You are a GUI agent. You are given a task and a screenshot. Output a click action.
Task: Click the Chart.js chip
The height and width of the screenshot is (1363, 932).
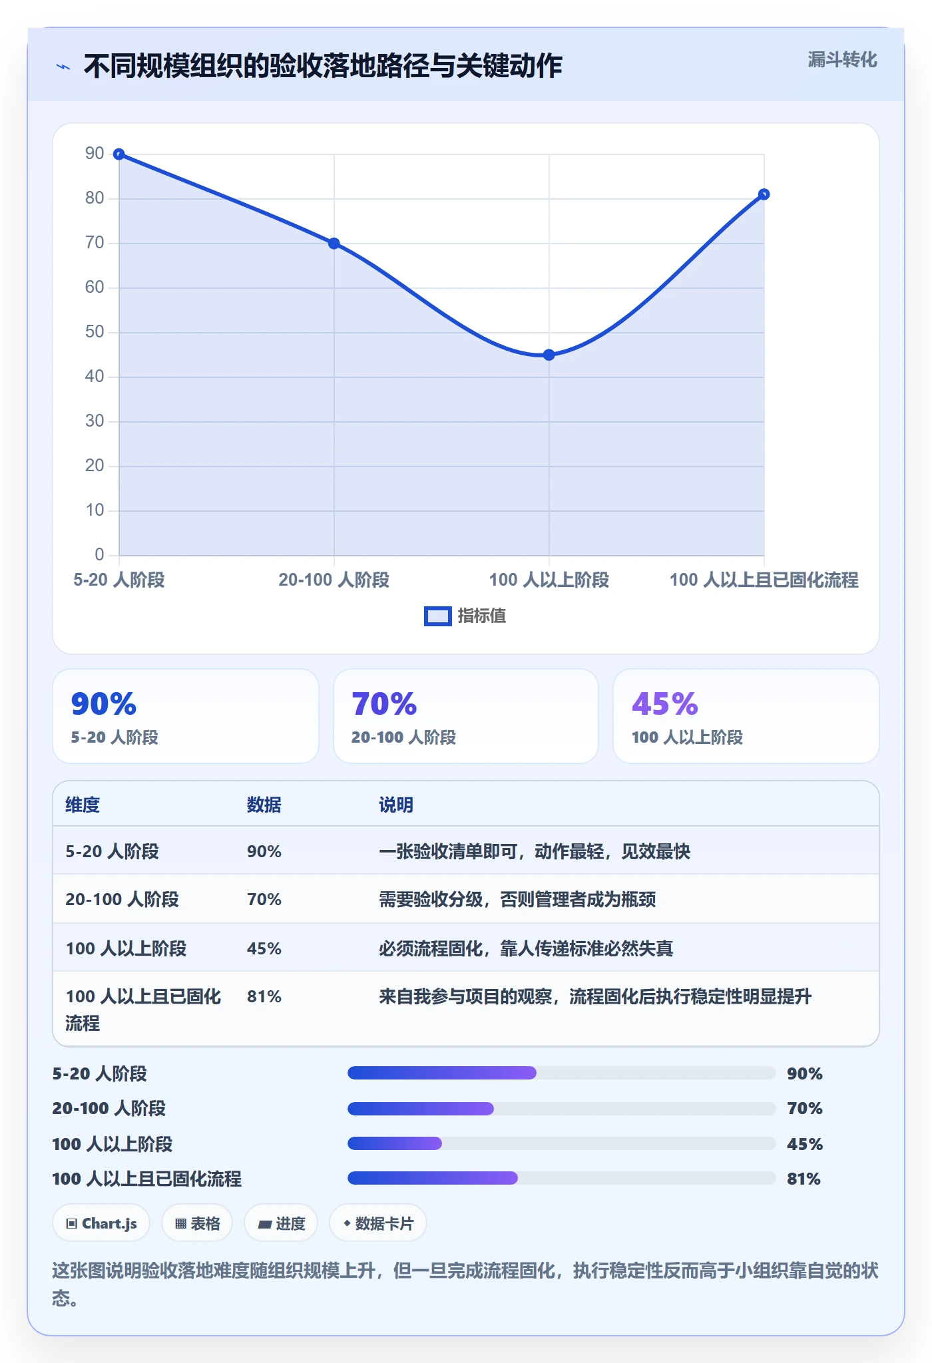[x=101, y=1223]
